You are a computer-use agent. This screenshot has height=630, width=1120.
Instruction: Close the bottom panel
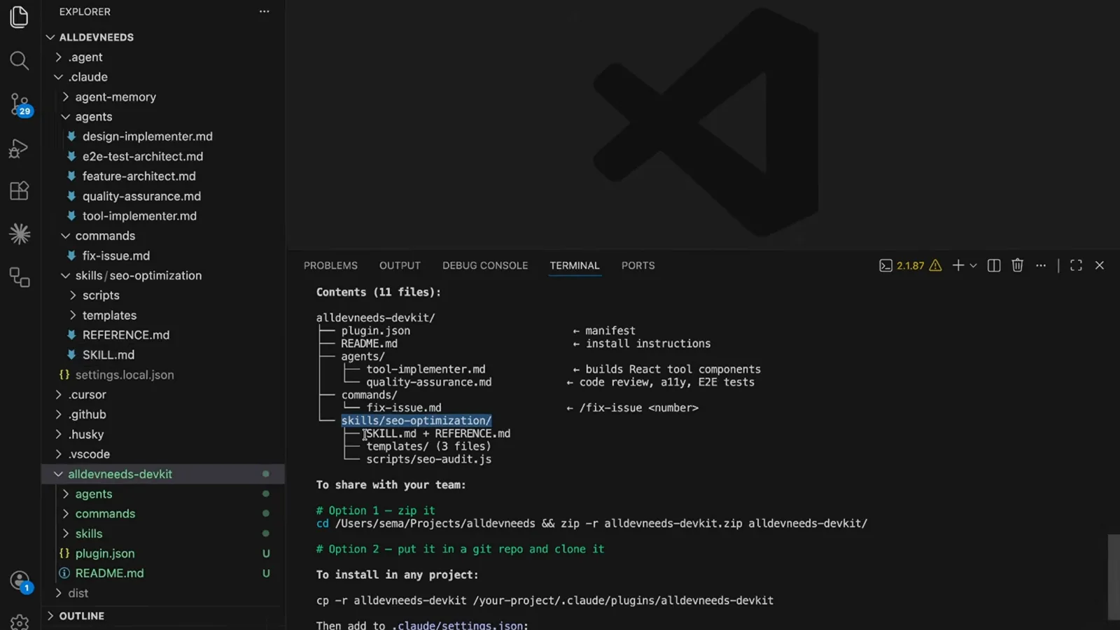[1100, 265]
